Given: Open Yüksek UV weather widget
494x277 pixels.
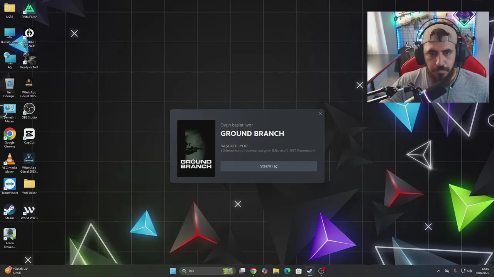Looking at the screenshot, I should [x=16, y=271].
